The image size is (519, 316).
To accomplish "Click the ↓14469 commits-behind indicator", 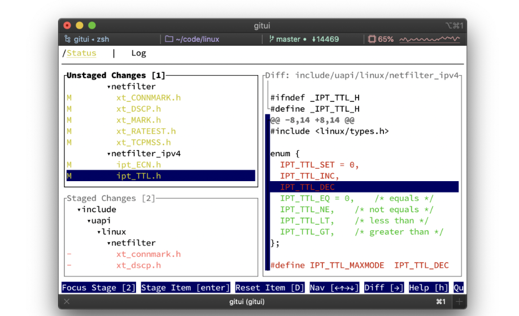I will pos(325,39).
